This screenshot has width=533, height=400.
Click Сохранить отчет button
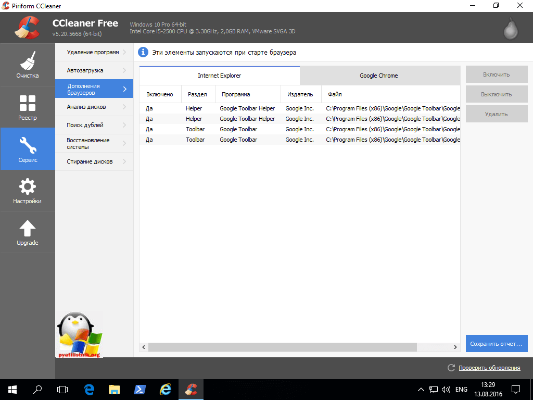(x=496, y=344)
